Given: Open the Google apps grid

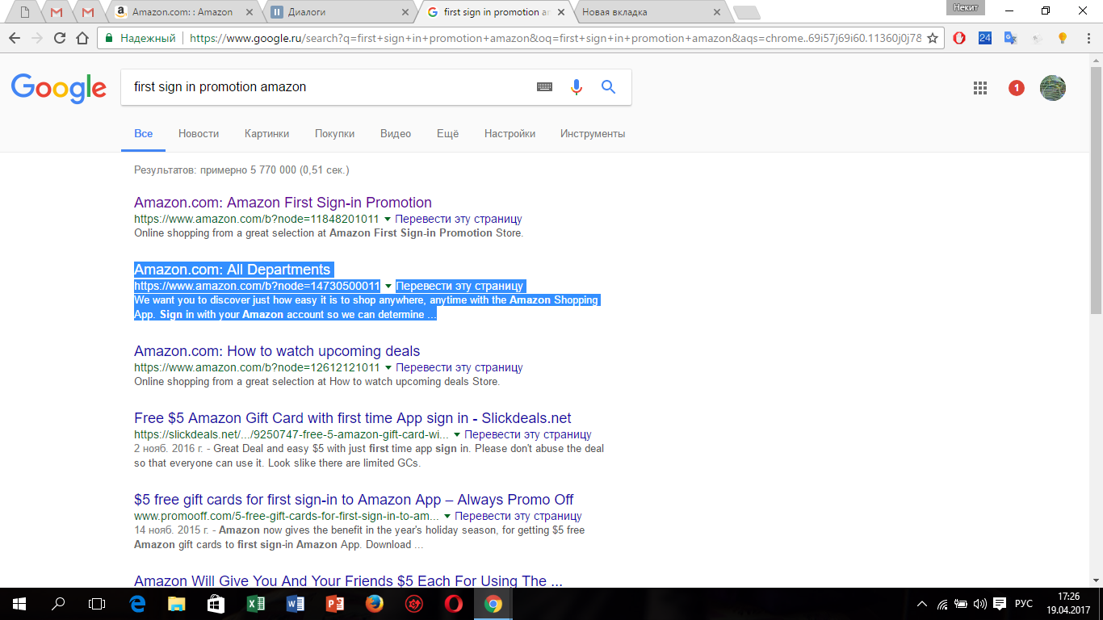Looking at the screenshot, I should [980, 88].
